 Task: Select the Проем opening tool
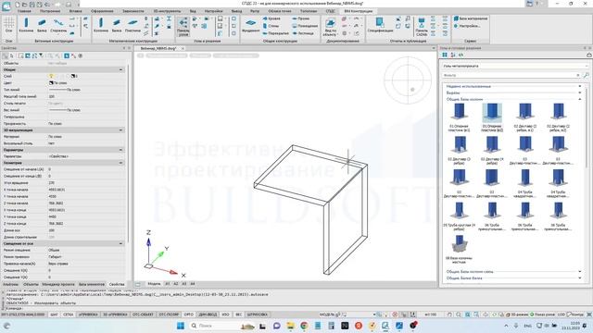pyautogui.click(x=301, y=18)
